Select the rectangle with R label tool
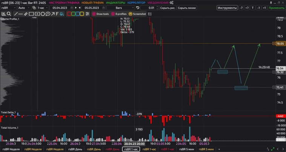 37,14
